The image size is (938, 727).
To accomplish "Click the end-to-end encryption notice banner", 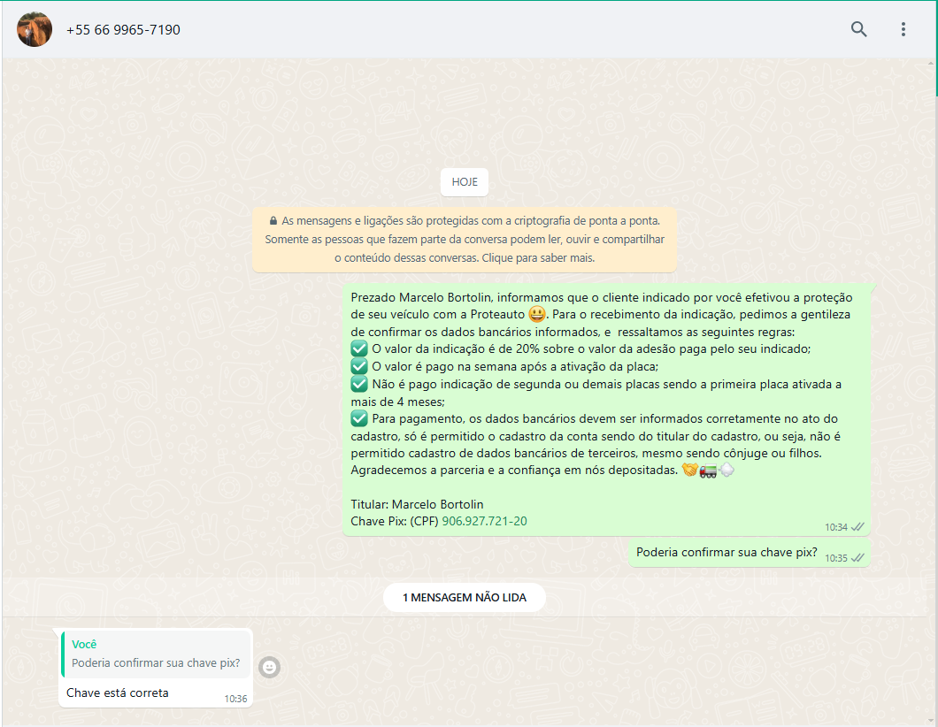I will [465, 240].
